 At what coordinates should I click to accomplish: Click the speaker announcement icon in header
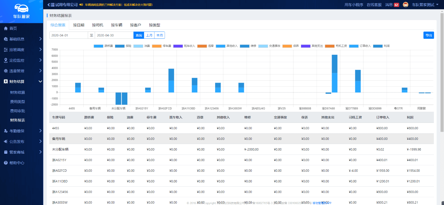tap(81, 5)
